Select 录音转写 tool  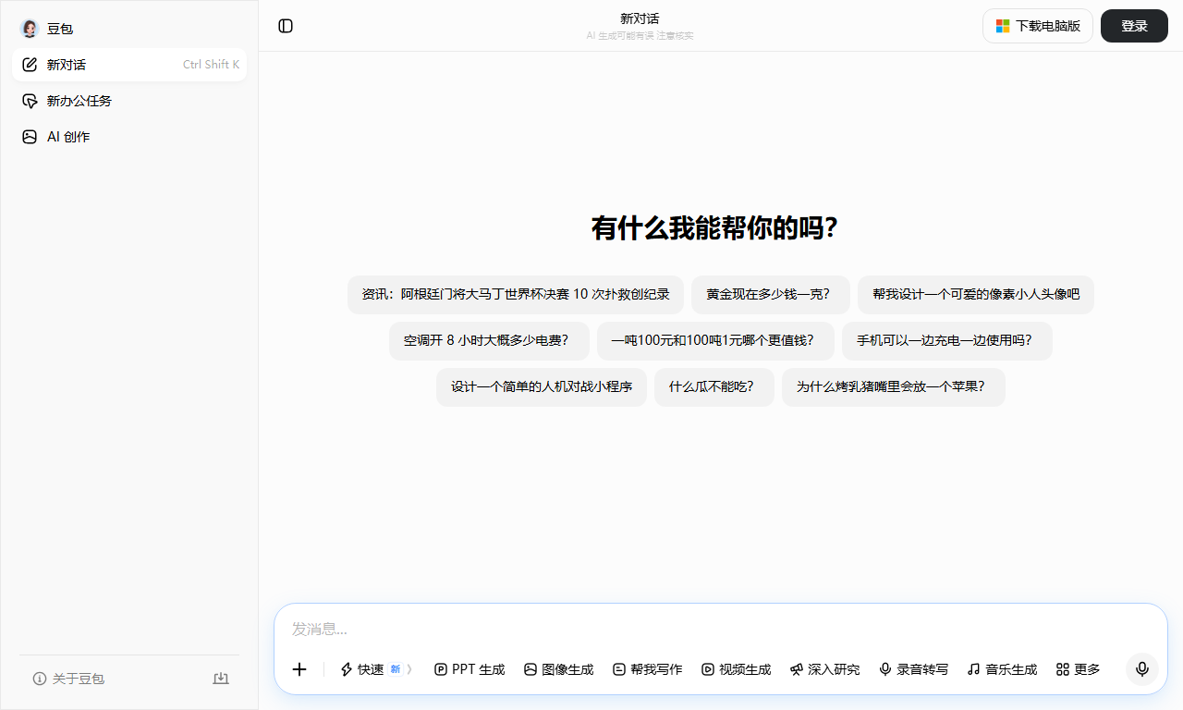[914, 669]
